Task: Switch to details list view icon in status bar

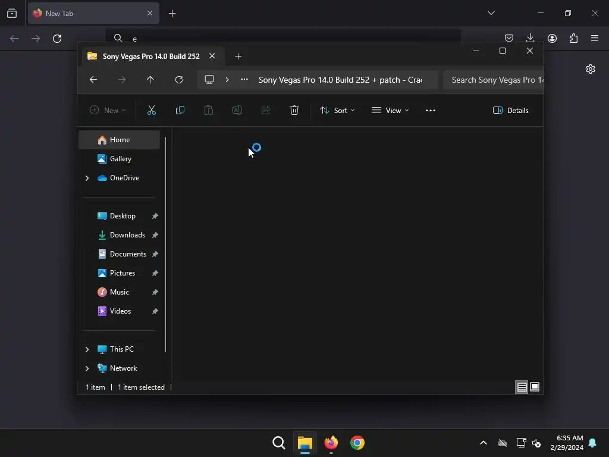Action: point(522,387)
